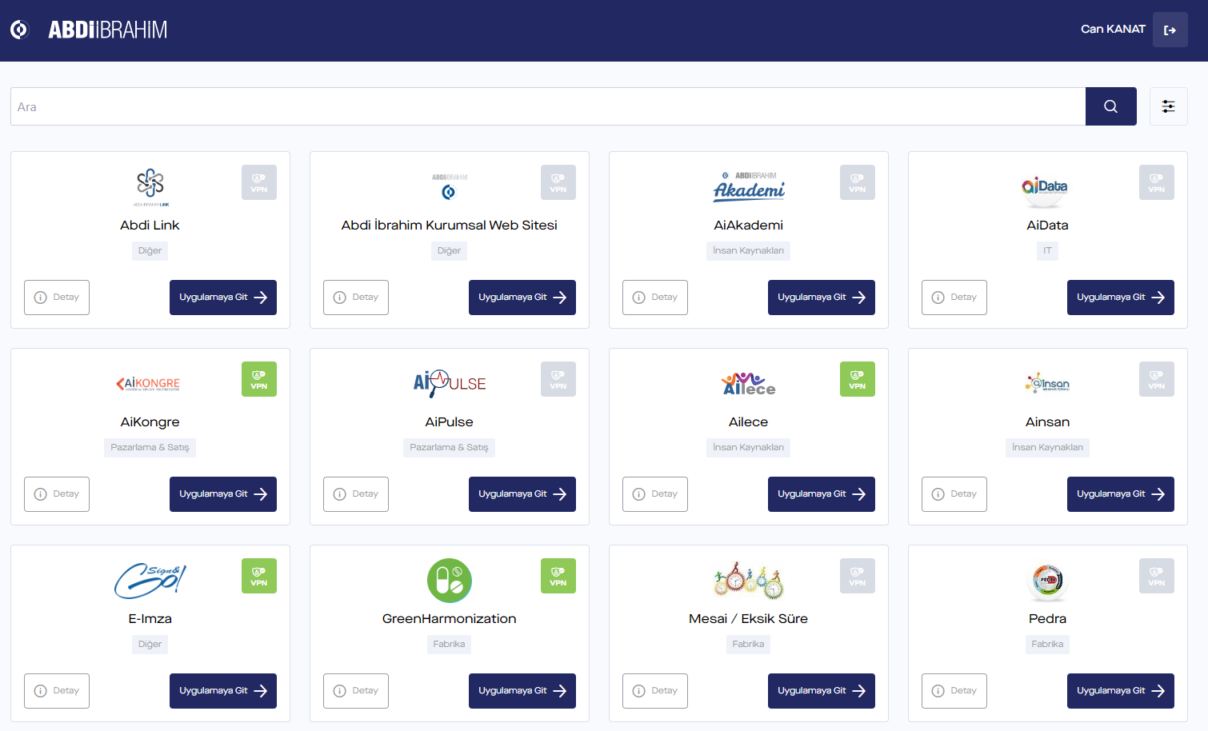
Task: Click the gray VPN badge on AiData
Action: 1156,182
